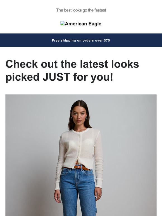This screenshot has width=162, height=216.
Task: Open the model product photo
Action: tap(81, 155)
